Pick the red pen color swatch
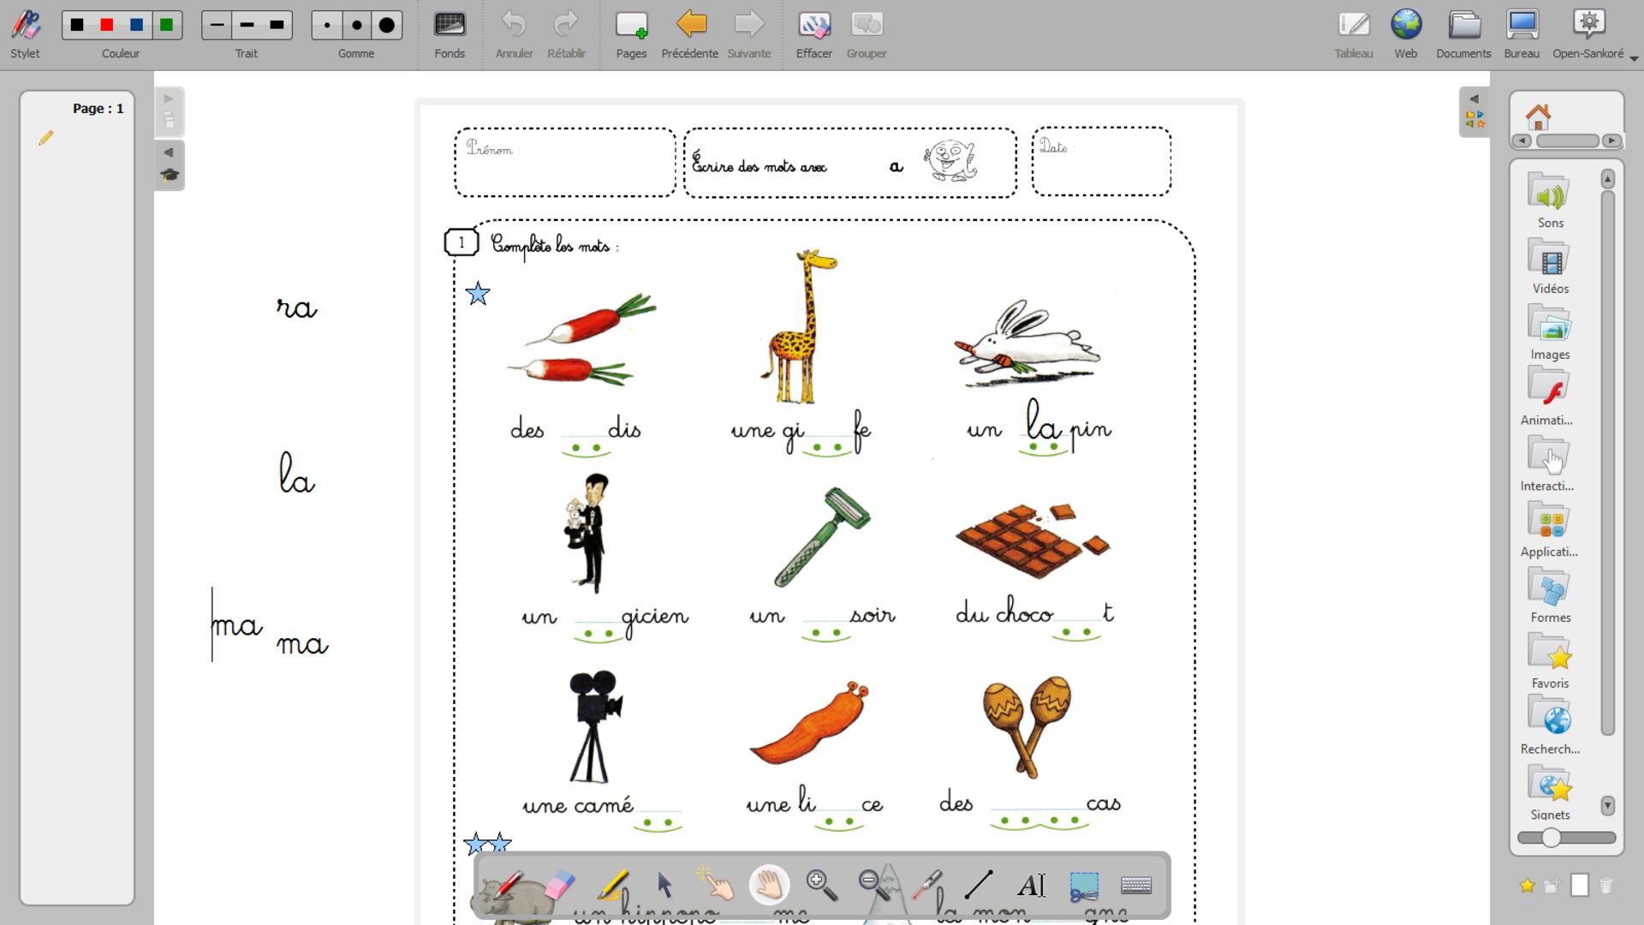The width and height of the screenshot is (1644, 925). [x=107, y=26]
